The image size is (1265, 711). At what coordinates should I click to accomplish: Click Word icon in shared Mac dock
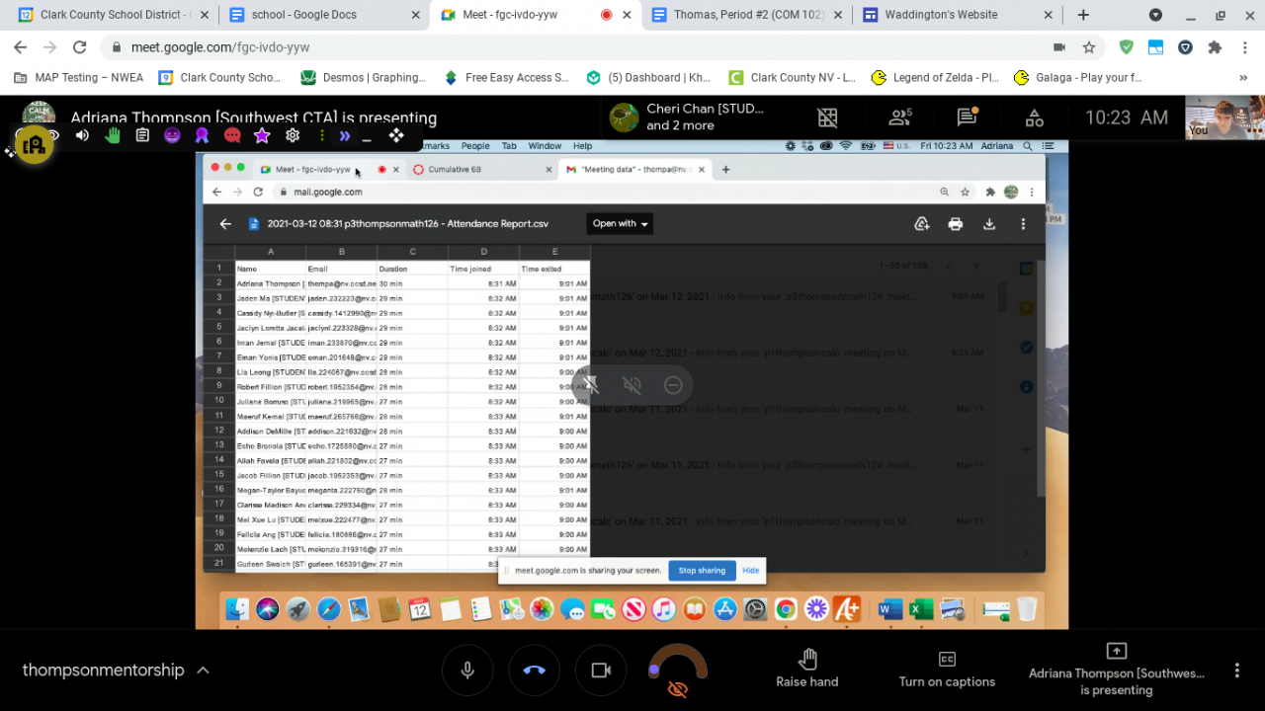coord(889,609)
